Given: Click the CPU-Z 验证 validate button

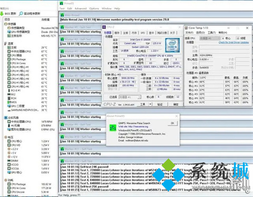Looking at the screenshot, I should [x=160, y=104].
